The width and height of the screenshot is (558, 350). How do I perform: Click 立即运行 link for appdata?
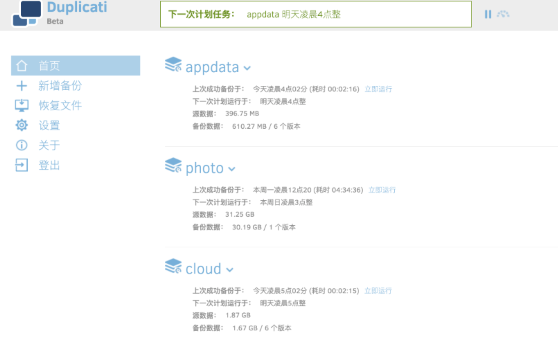[378, 89]
